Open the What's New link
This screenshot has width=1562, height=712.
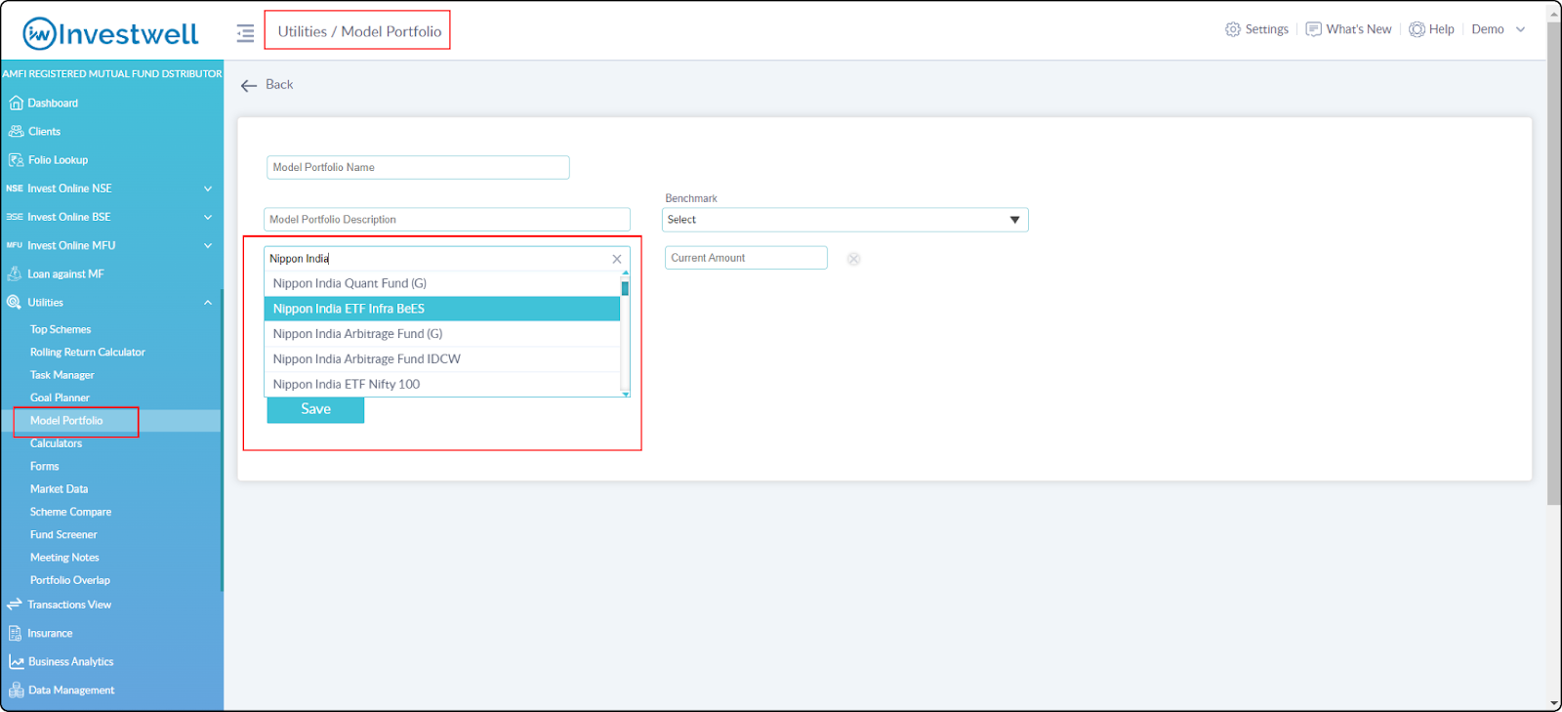(x=1359, y=29)
